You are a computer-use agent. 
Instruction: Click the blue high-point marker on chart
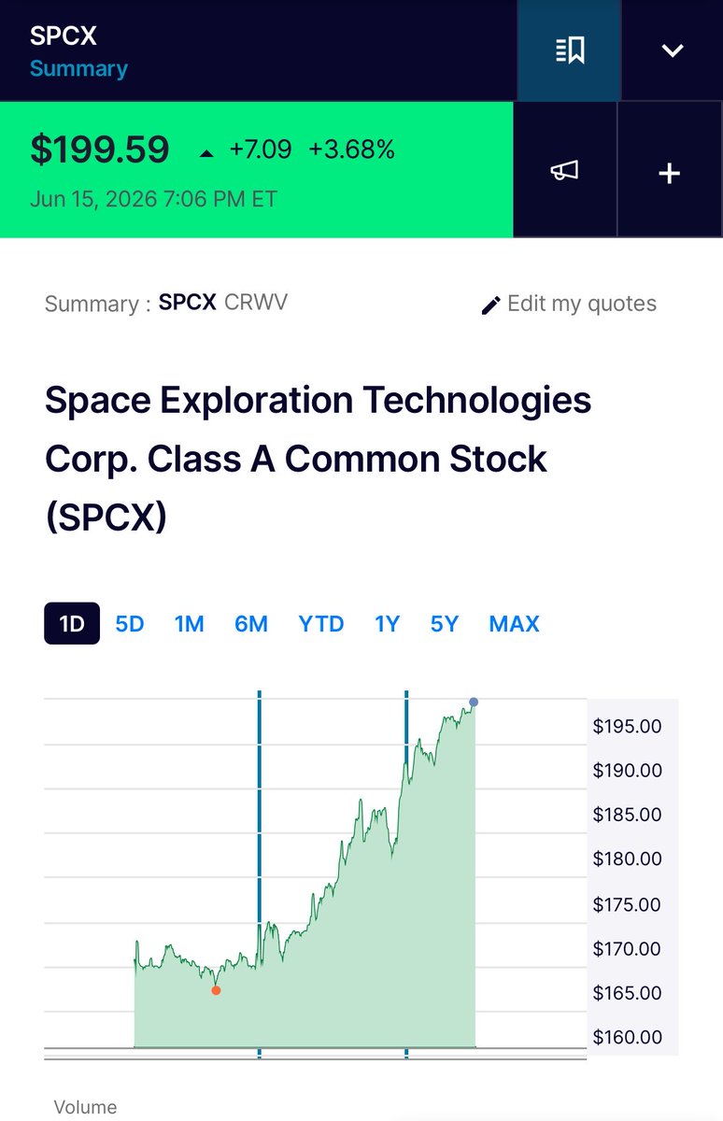(x=474, y=702)
